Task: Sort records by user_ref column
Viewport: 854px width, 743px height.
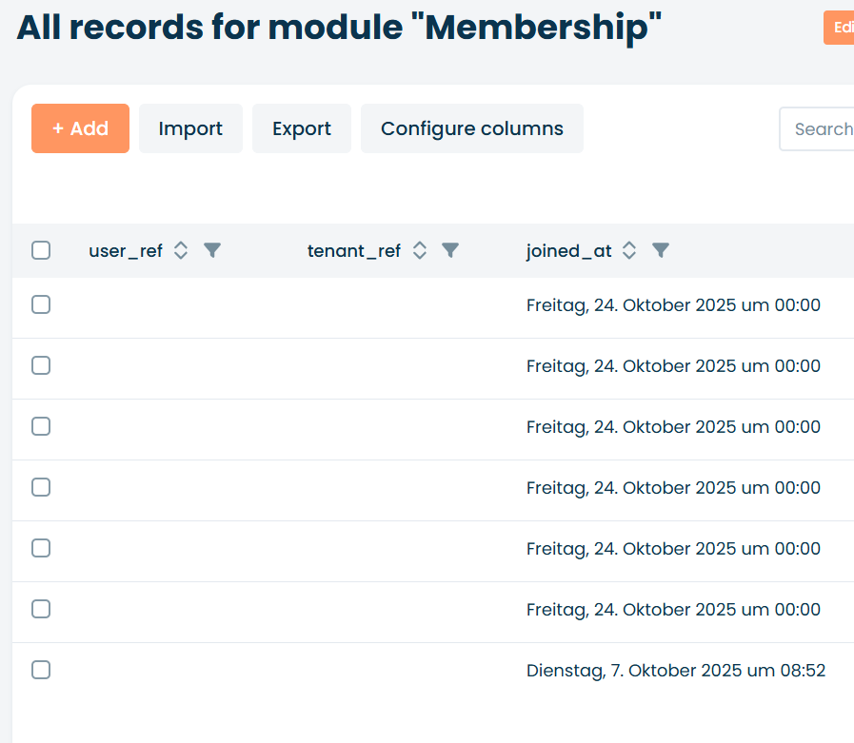Action: [x=181, y=250]
